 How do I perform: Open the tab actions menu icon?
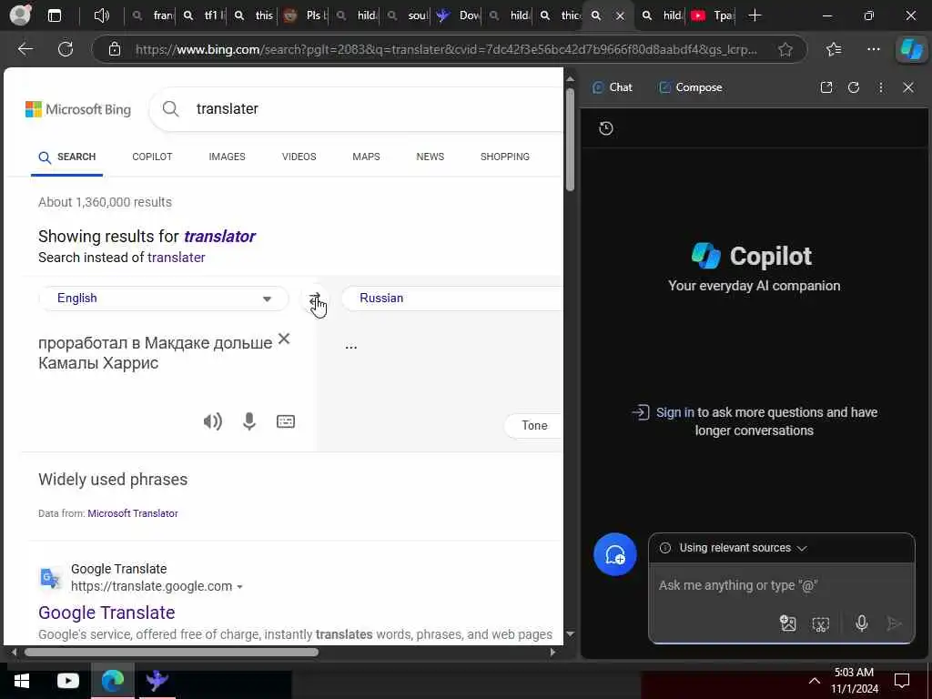[x=54, y=15]
